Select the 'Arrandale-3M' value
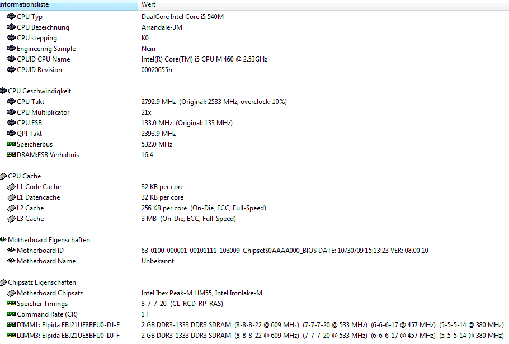This screenshot has height=344, width=509. [x=162, y=27]
